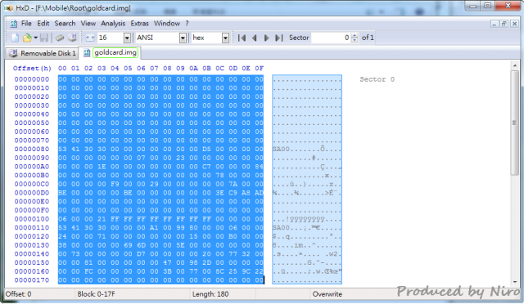This screenshot has height=304, width=524.
Task: Click the HxD application icon in title bar
Action: tap(9, 8)
